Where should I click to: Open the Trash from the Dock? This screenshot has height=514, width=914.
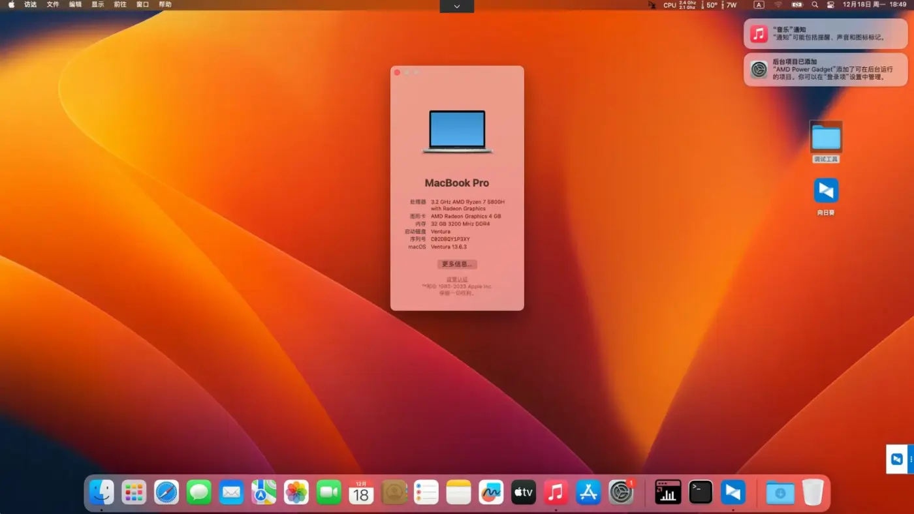point(812,492)
